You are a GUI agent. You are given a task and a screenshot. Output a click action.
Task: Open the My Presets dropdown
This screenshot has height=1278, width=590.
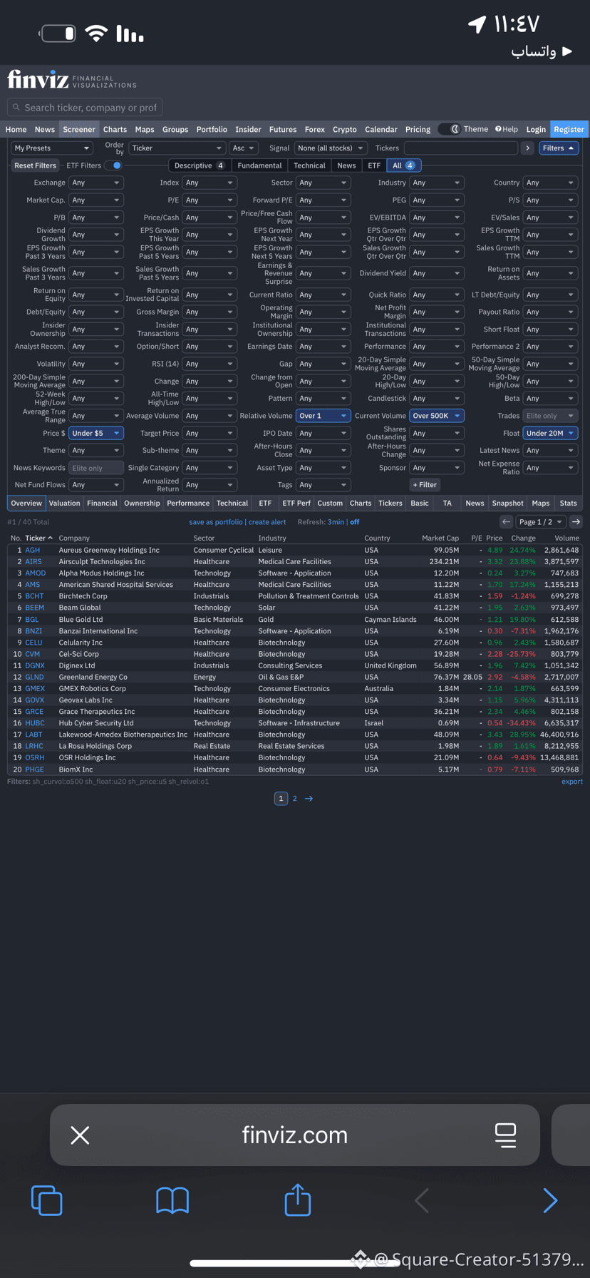(x=52, y=148)
